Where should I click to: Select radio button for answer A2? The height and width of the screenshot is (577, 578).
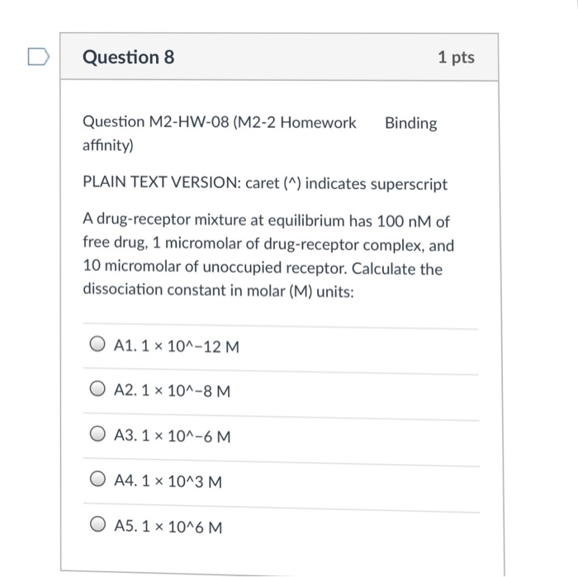(97, 388)
